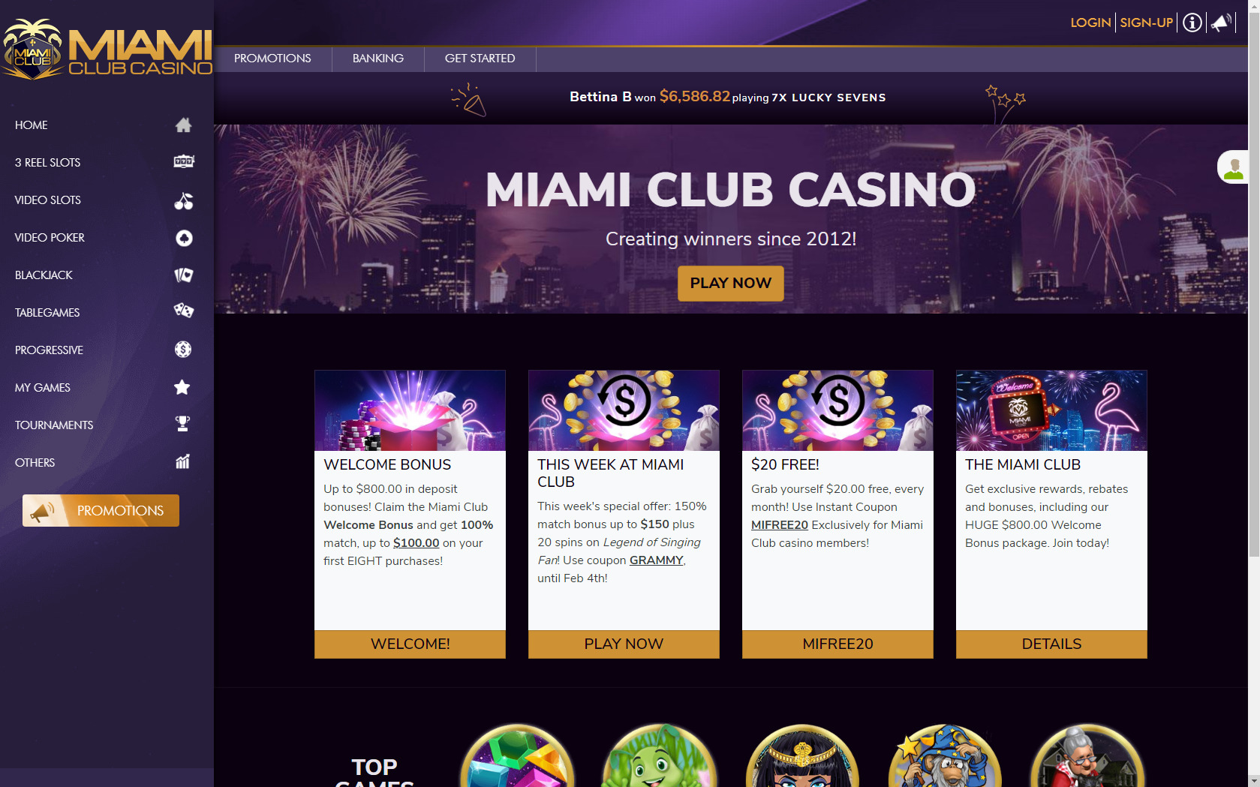Open Table Games via dice icon
The image size is (1260, 787).
pos(184,311)
